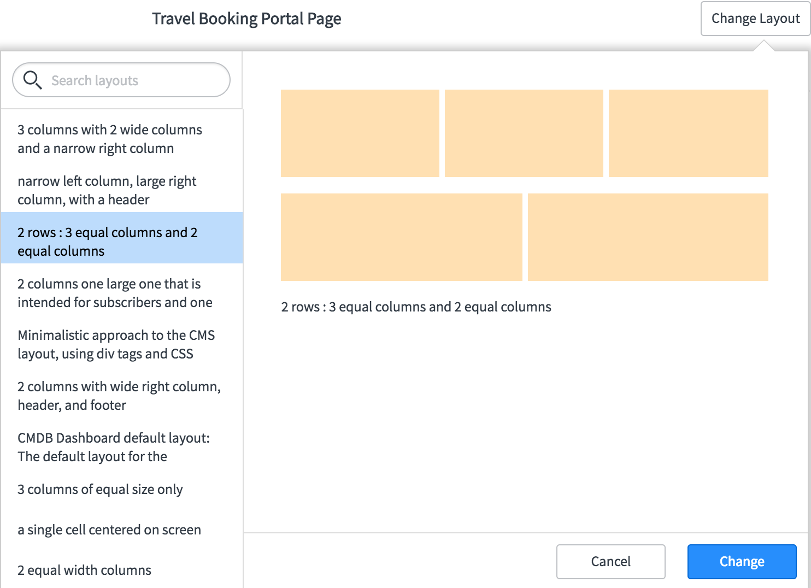Select CMDB Dashboard default layout

click(x=122, y=447)
